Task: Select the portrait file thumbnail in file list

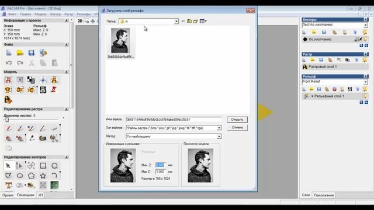Action: tap(120, 43)
